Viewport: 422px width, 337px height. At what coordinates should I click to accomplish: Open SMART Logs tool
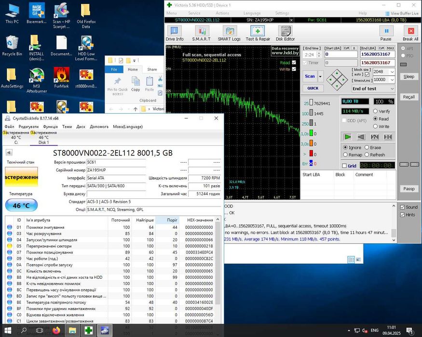coord(229,33)
